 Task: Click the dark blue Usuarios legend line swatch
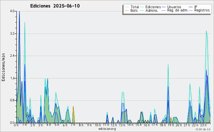pyautogui.click(x=163, y=7)
